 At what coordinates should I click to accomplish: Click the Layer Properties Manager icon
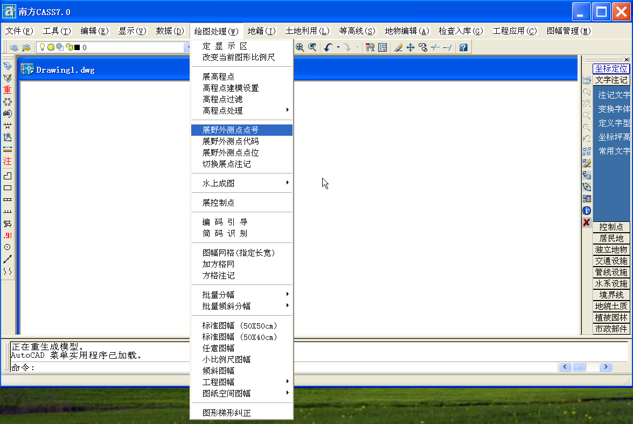(13, 47)
